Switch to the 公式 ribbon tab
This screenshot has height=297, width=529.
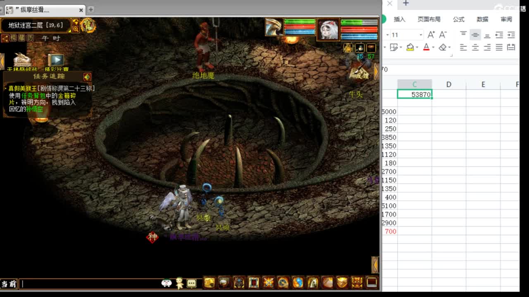coord(459,19)
